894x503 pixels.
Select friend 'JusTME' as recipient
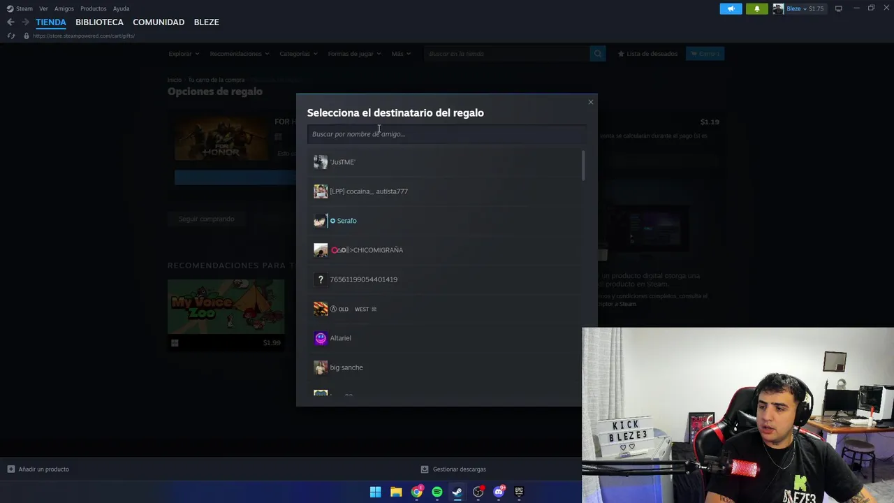coord(444,162)
